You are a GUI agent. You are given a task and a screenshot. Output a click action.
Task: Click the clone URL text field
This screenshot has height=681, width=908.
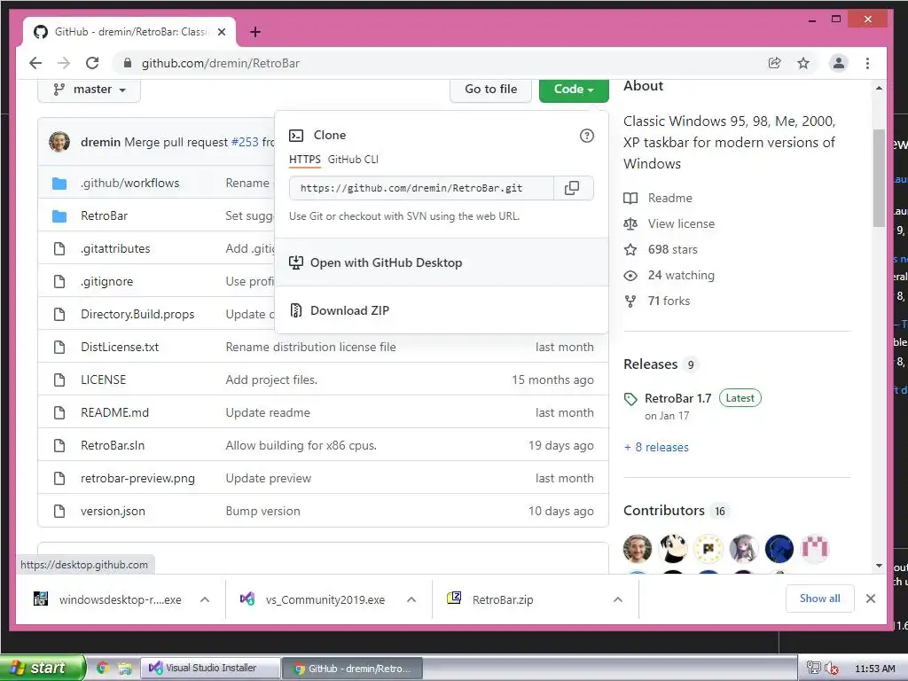pyautogui.click(x=421, y=188)
